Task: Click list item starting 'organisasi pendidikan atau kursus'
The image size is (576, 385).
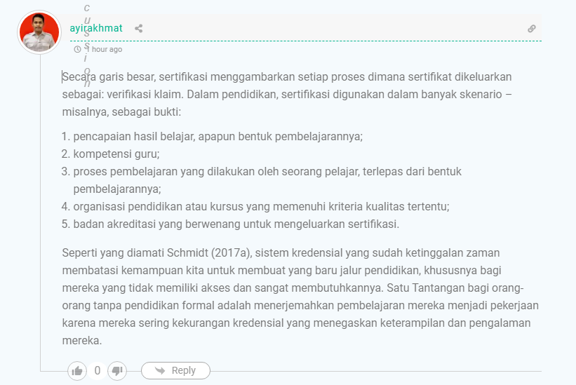Action: click(261, 207)
